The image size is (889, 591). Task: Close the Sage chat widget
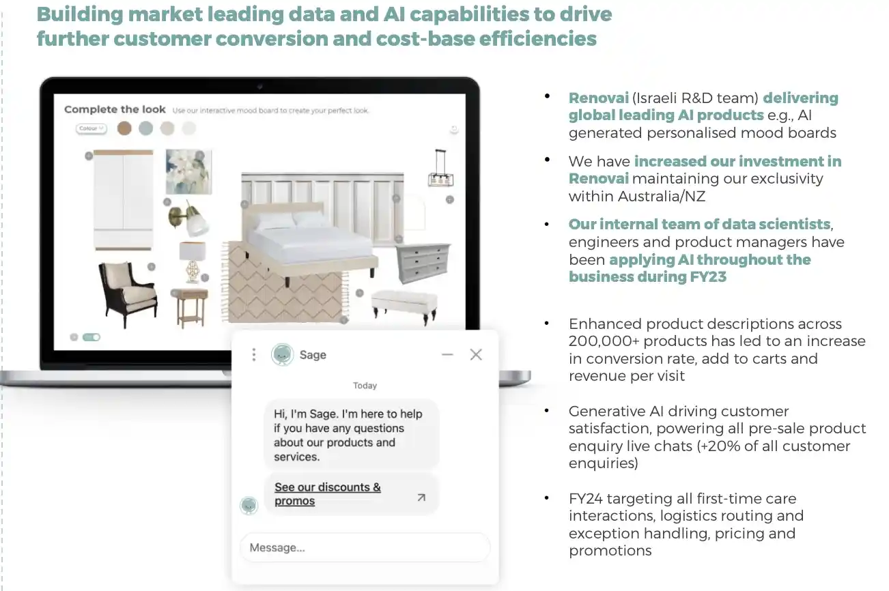[x=476, y=355]
